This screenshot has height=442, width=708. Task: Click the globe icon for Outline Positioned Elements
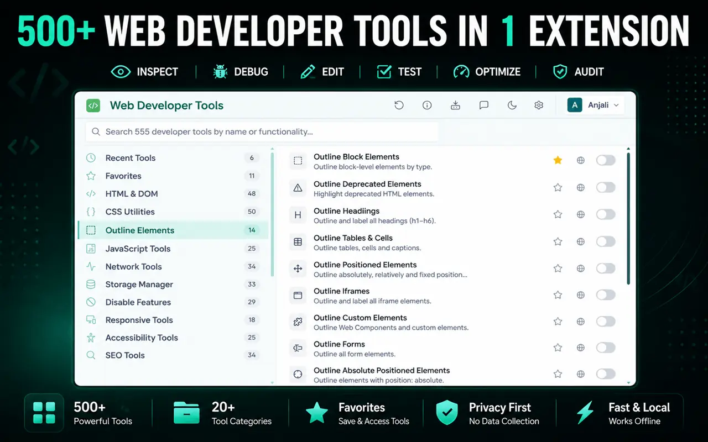click(x=581, y=269)
